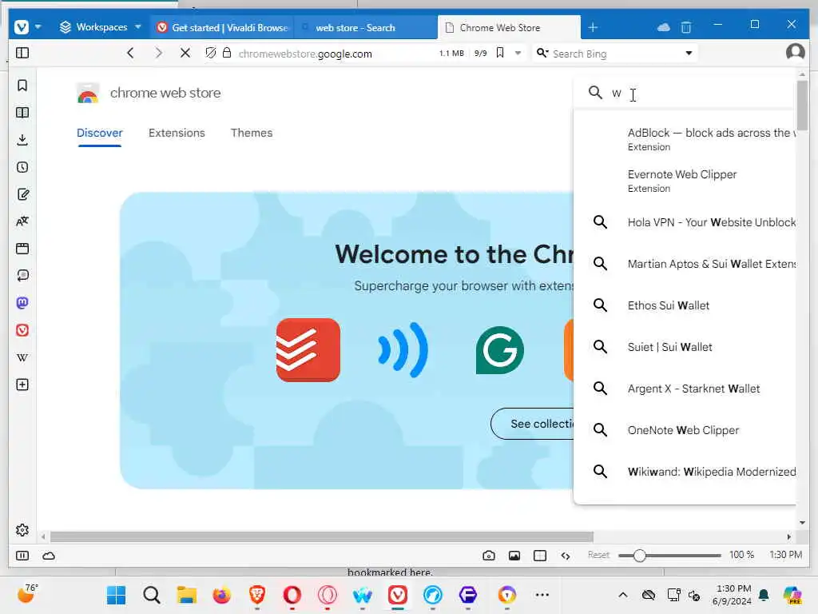818x614 pixels.
Task: Open the Bookmarks panel
Action: (x=22, y=85)
